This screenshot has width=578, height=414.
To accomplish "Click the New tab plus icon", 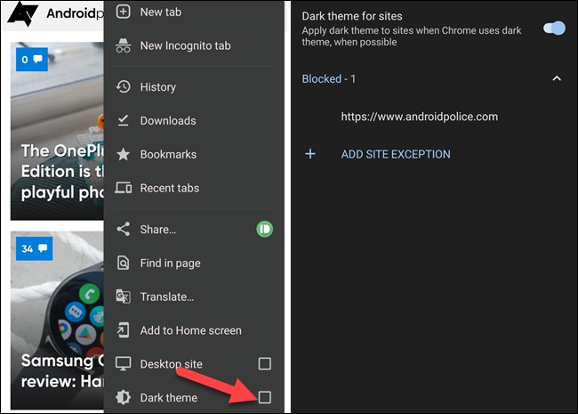I will 124,12.
